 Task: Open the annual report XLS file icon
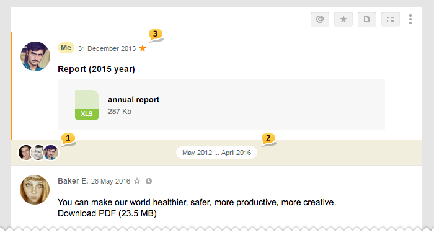point(87,105)
